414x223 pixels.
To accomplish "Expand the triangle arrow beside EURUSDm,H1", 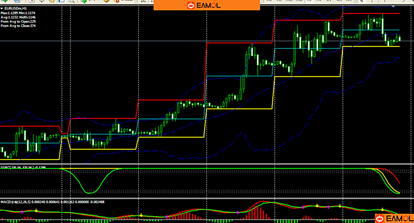I will tap(2, 9).
